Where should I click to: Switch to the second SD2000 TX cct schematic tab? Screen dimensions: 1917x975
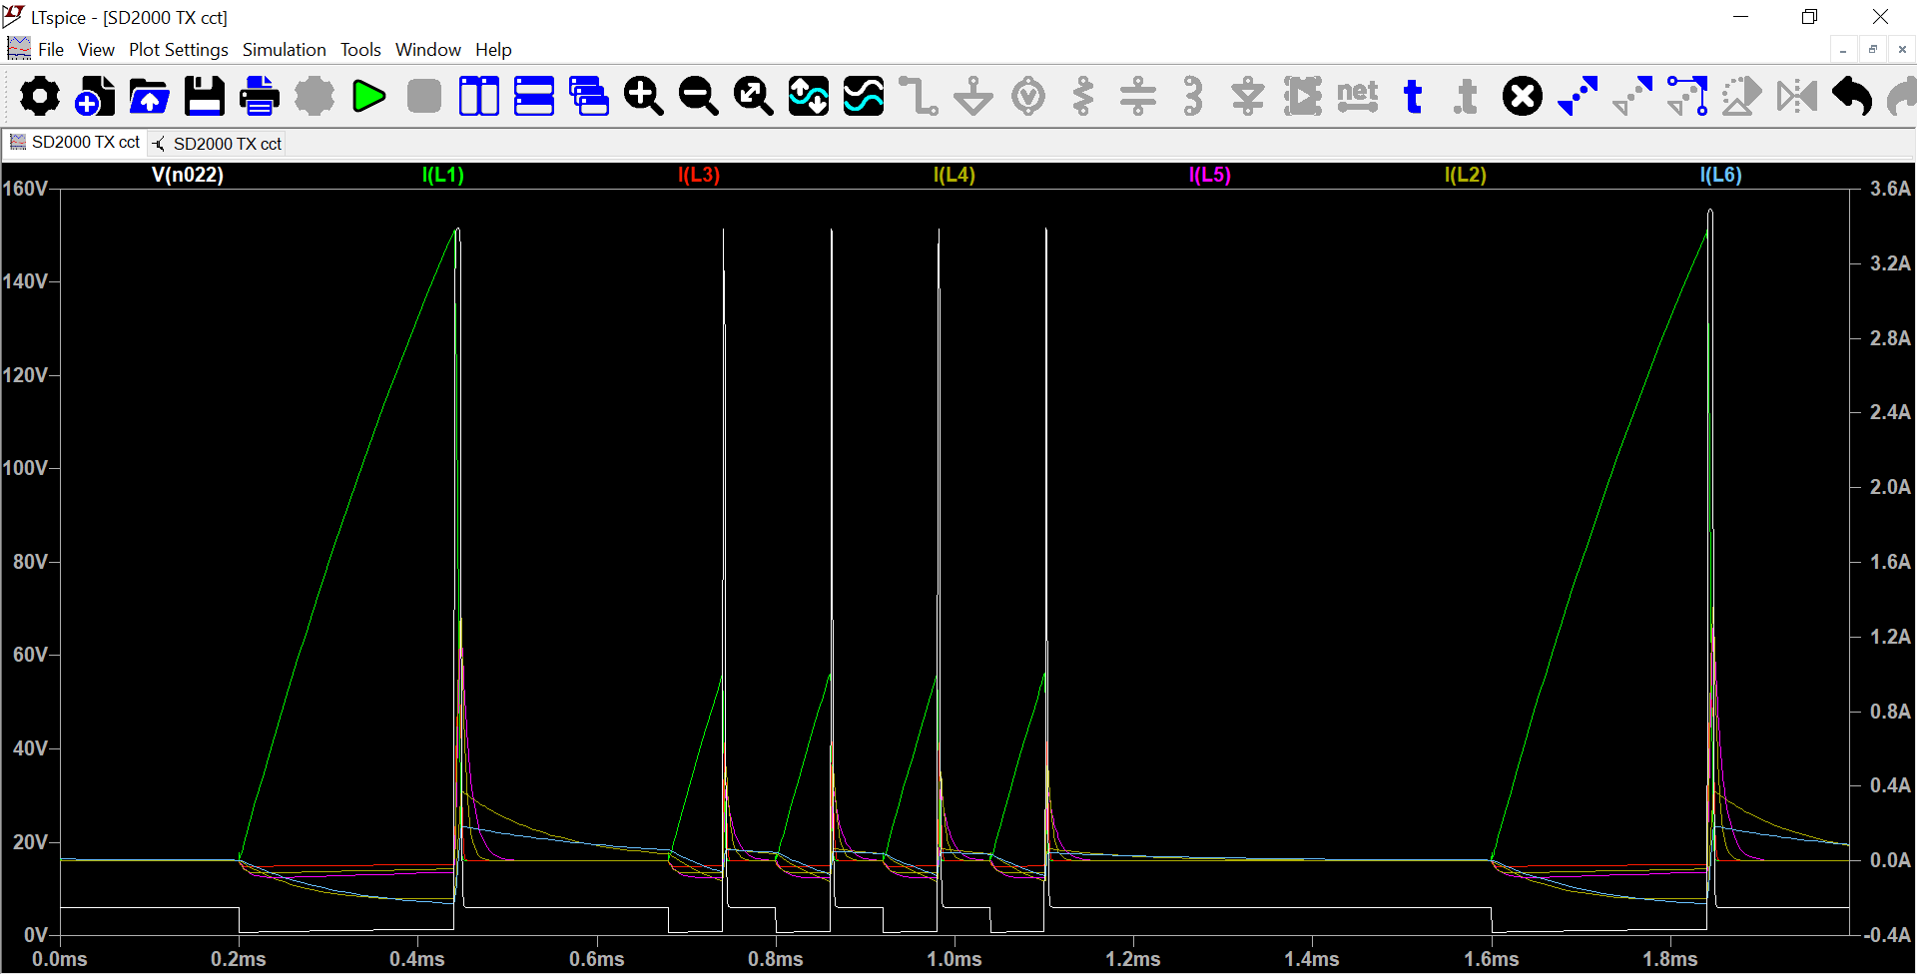click(217, 144)
